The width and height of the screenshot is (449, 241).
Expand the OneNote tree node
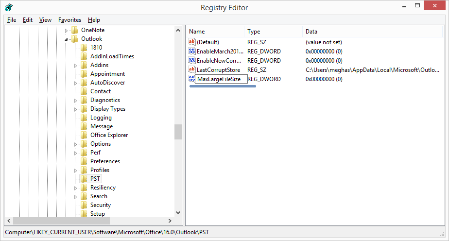pyautogui.click(x=66, y=31)
